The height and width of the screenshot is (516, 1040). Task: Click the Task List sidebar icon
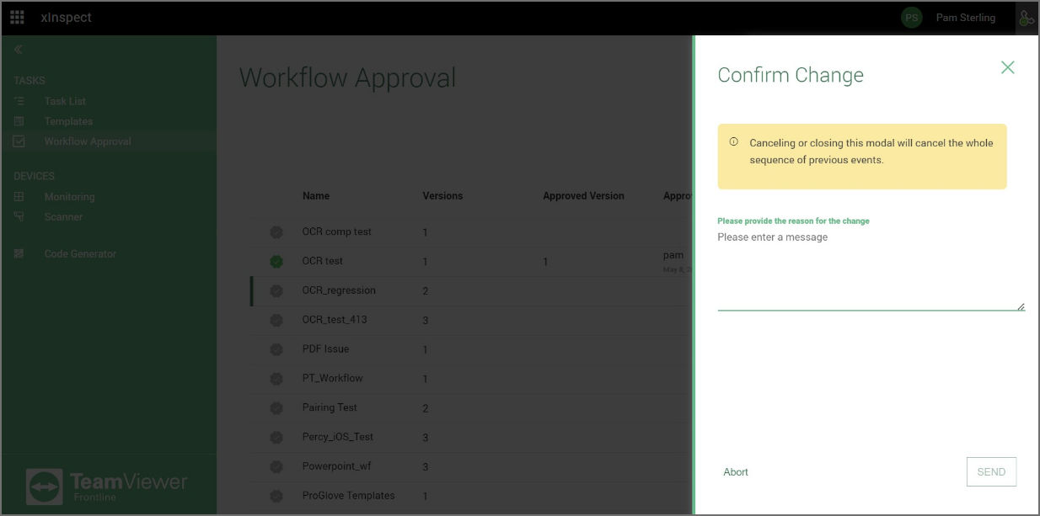tap(19, 101)
